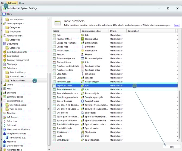This screenshot has height=151, width=182.
Task: Select the Withdrawals table provider row
Action: (63, 140)
